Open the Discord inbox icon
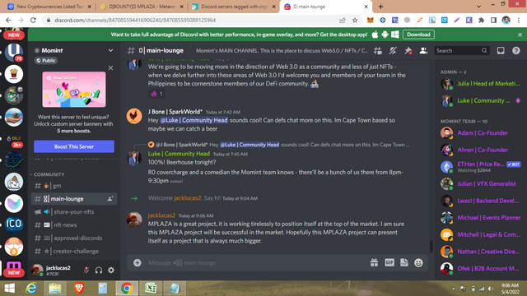527x296 pixels. coord(501,51)
